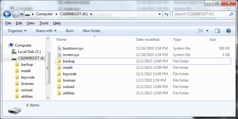Select CS1000BOOT (K:) in navigation tree
This screenshot has height=119, width=238.
tap(31, 58)
